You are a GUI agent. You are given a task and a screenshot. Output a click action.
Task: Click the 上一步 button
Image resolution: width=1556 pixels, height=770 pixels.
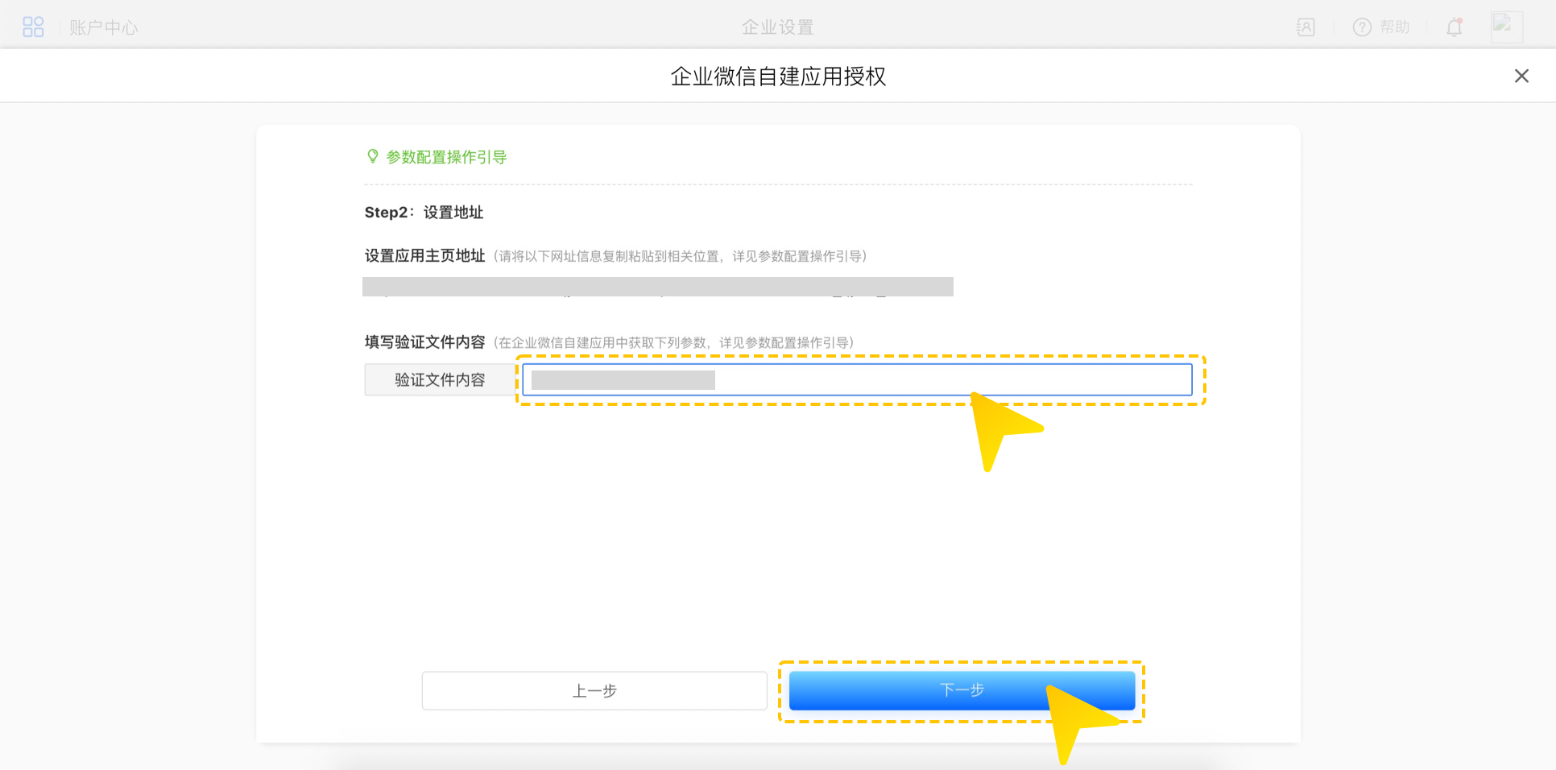click(594, 690)
